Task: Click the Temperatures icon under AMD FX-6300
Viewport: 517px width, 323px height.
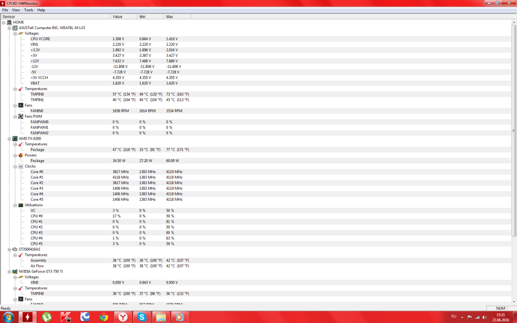Action: pos(21,144)
